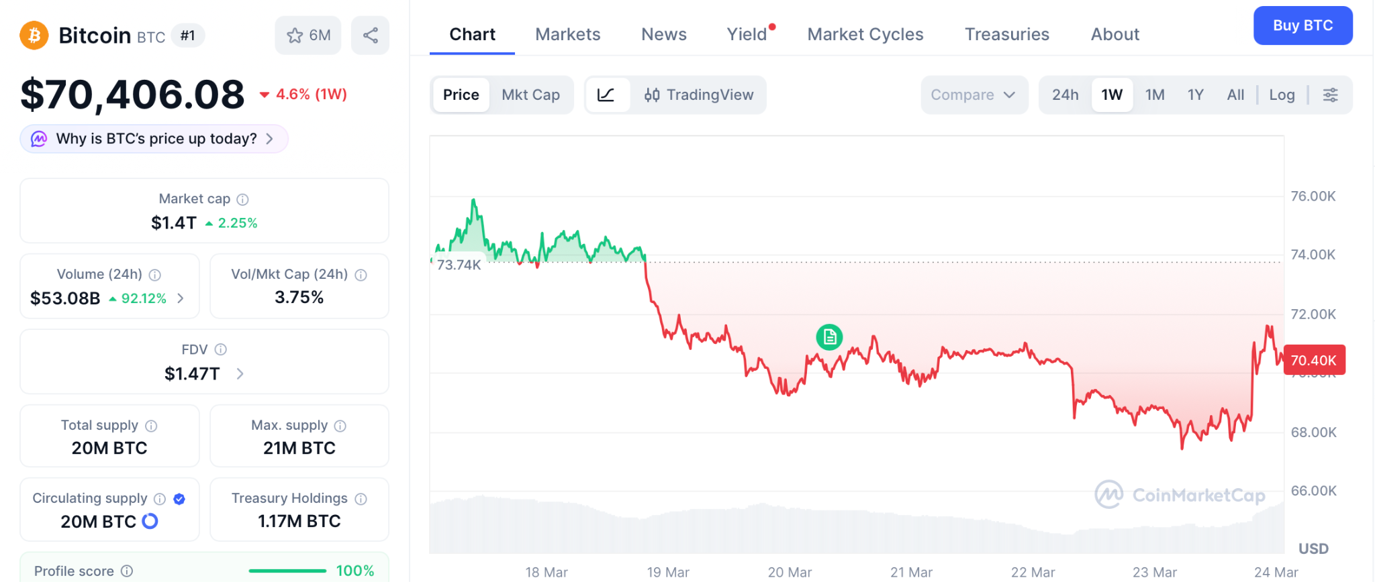Open the Compare dropdown
Screen dimensions: 1375x582
coord(973,95)
